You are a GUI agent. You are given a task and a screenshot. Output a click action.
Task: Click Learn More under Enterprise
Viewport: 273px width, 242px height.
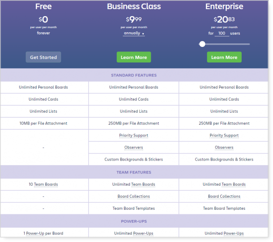coord(224,57)
